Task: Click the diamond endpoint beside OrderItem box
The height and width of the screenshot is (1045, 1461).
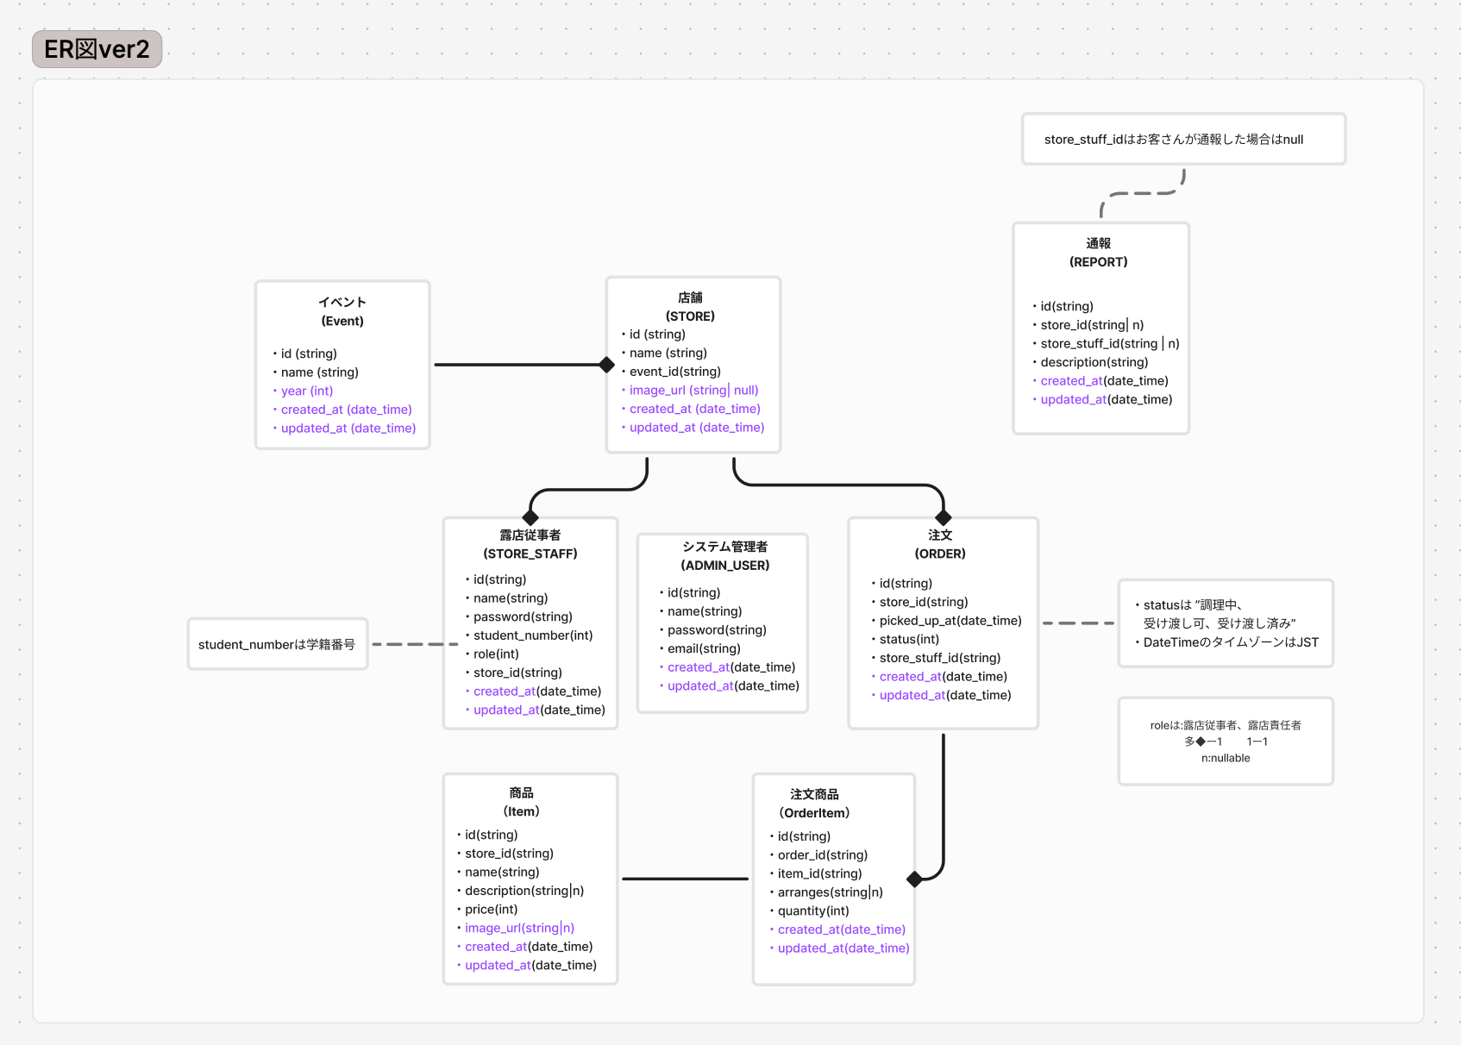Action: pos(915,879)
